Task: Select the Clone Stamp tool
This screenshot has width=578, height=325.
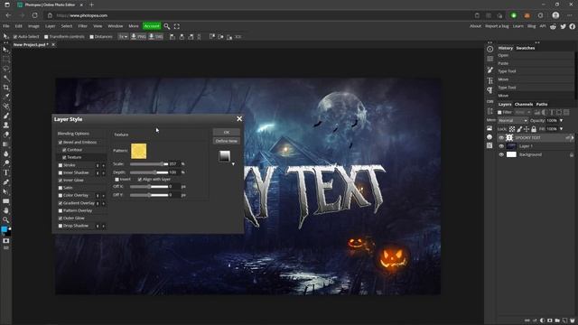Action: click(6, 125)
